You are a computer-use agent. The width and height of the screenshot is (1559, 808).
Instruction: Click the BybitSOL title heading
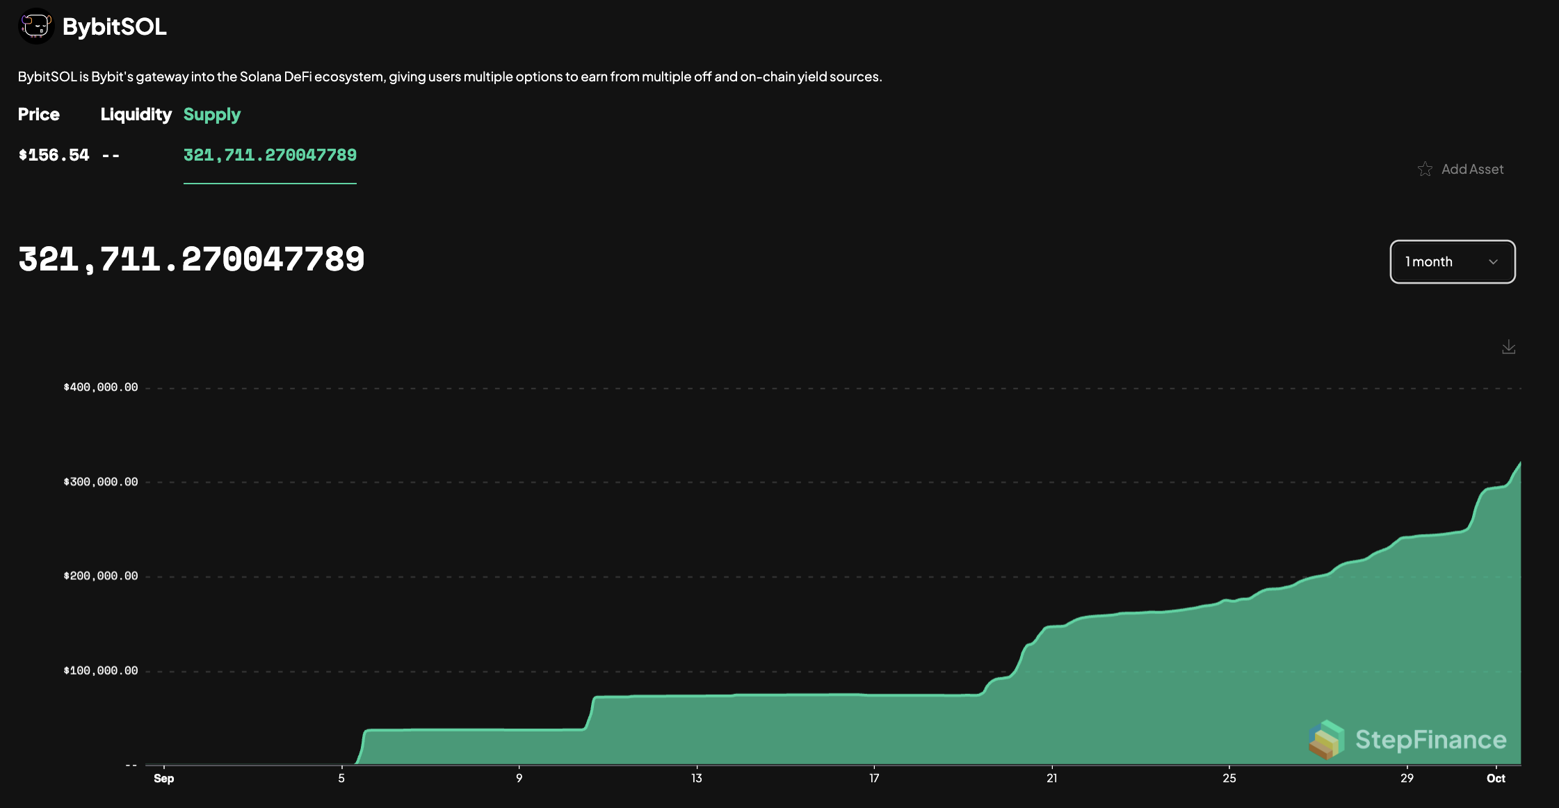click(115, 26)
